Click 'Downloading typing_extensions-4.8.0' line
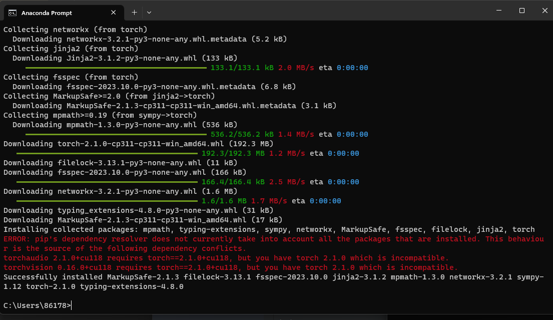Image resolution: width=553 pixels, height=320 pixels. (139, 211)
